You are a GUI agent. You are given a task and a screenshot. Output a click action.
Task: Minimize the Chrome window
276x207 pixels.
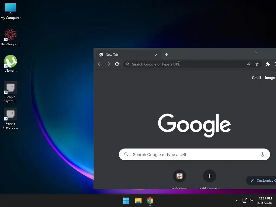(x=269, y=52)
